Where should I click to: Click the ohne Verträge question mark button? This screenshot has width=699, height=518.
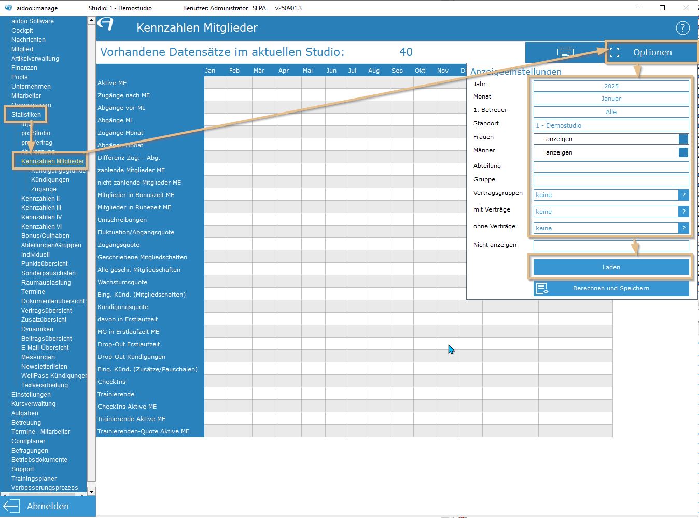684,228
